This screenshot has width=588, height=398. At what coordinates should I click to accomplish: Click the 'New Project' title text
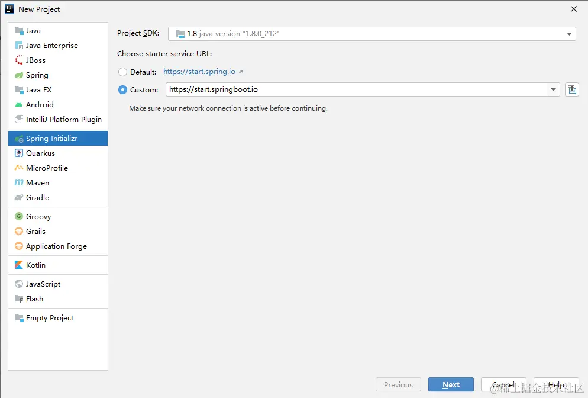(x=39, y=9)
